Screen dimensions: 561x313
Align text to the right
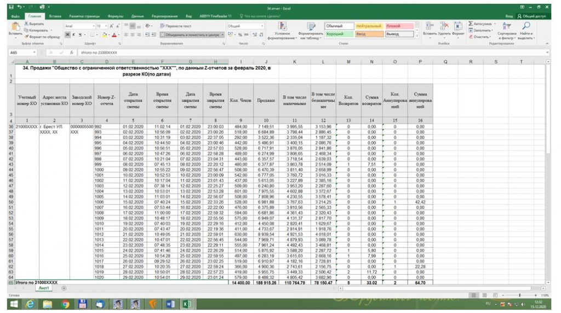[139, 34]
